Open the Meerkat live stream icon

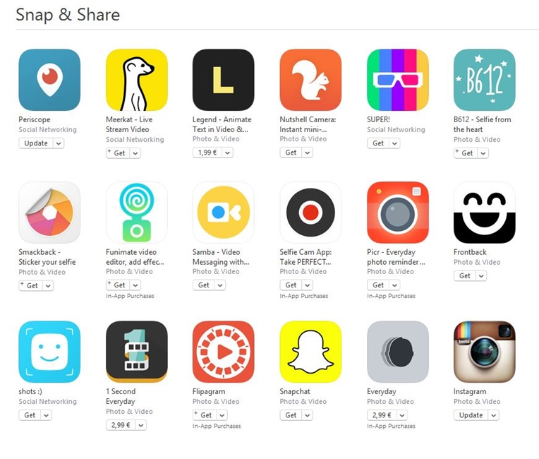[x=137, y=80]
